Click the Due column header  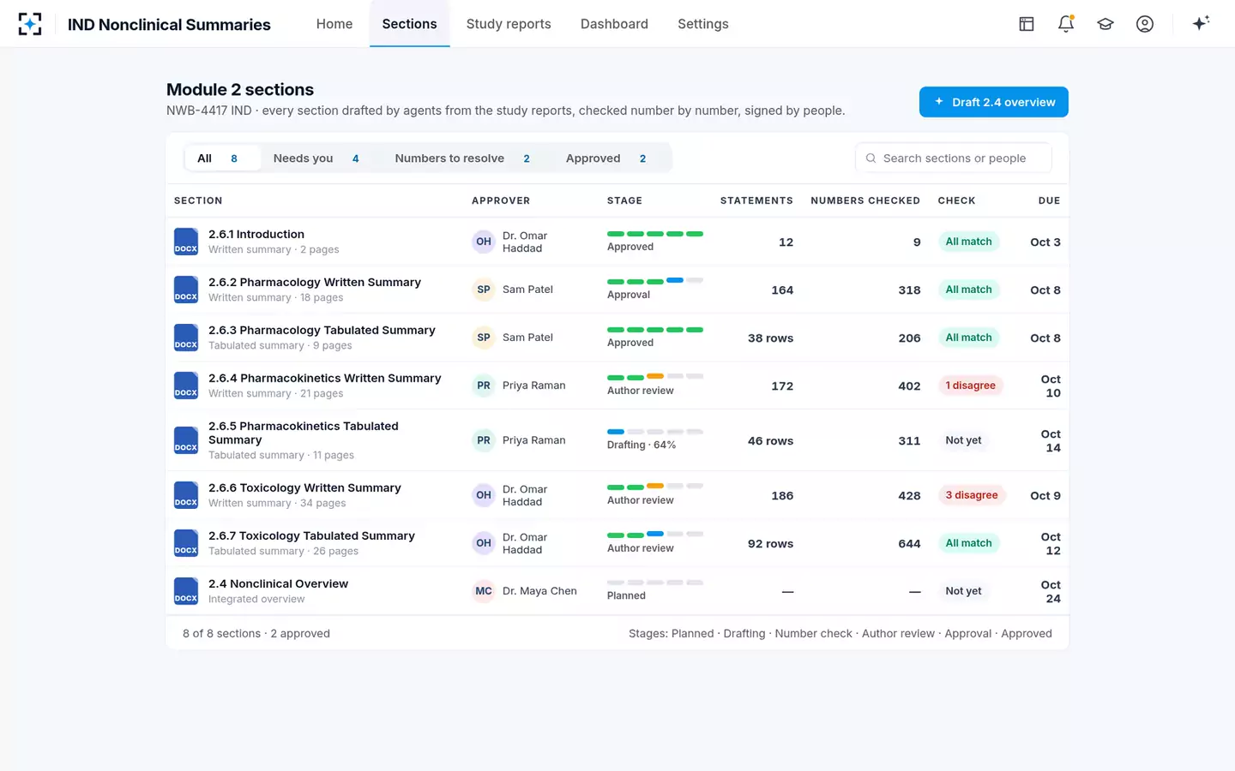(1049, 200)
